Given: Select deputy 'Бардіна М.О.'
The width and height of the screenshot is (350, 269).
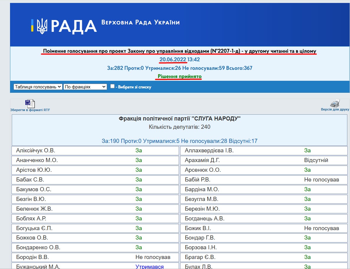Looking at the screenshot, I should pos(202,189).
